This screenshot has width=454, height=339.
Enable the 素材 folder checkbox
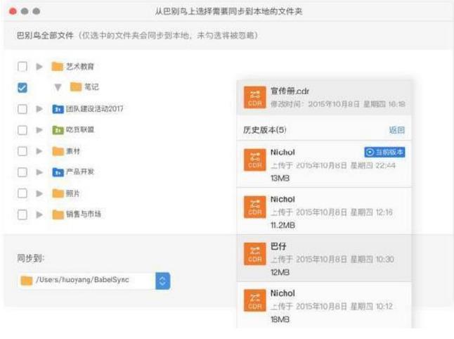pyautogui.click(x=22, y=151)
